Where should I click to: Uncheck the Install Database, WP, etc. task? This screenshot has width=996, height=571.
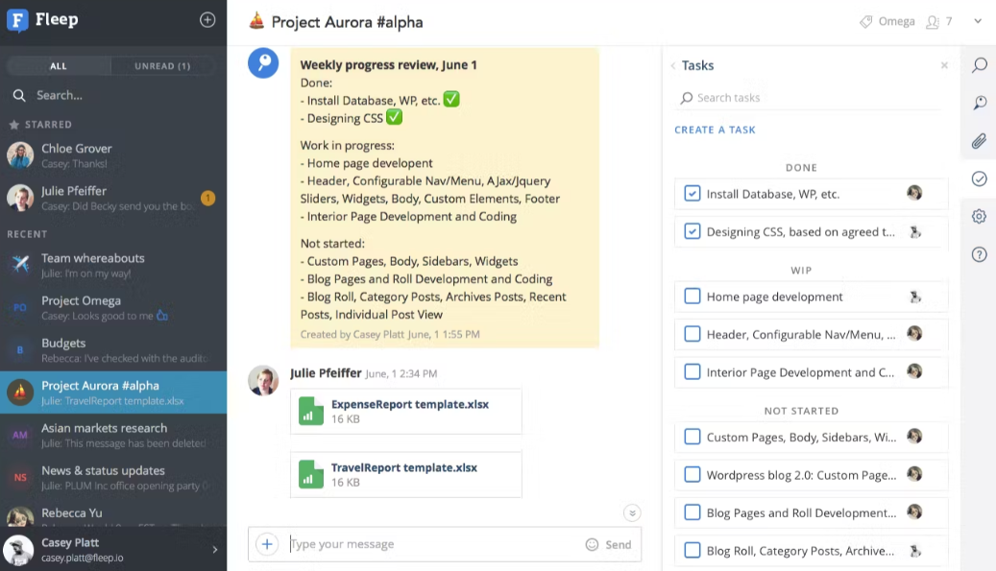coord(692,193)
